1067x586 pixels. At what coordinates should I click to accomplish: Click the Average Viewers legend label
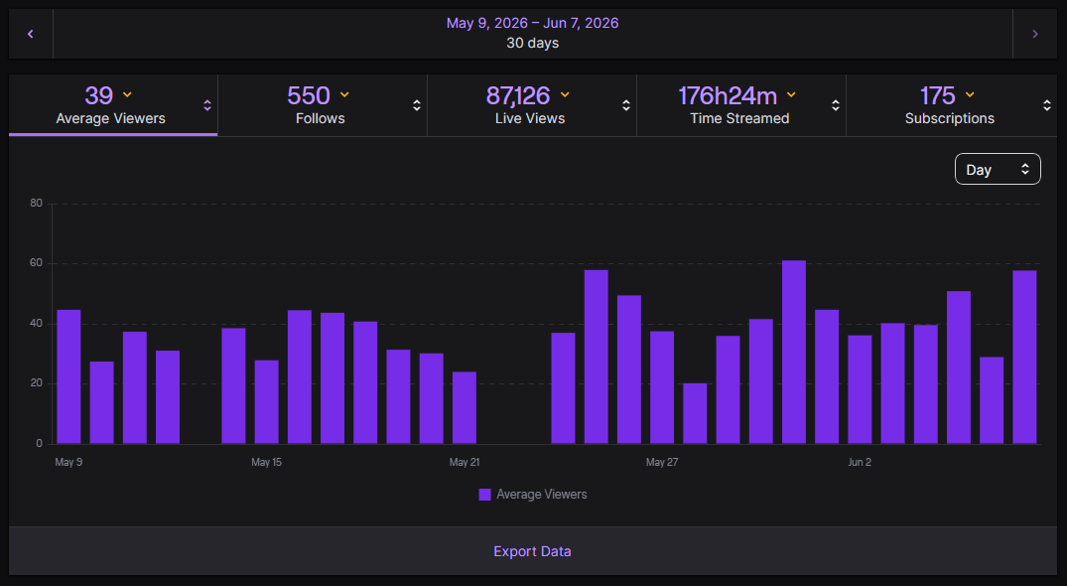(542, 495)
